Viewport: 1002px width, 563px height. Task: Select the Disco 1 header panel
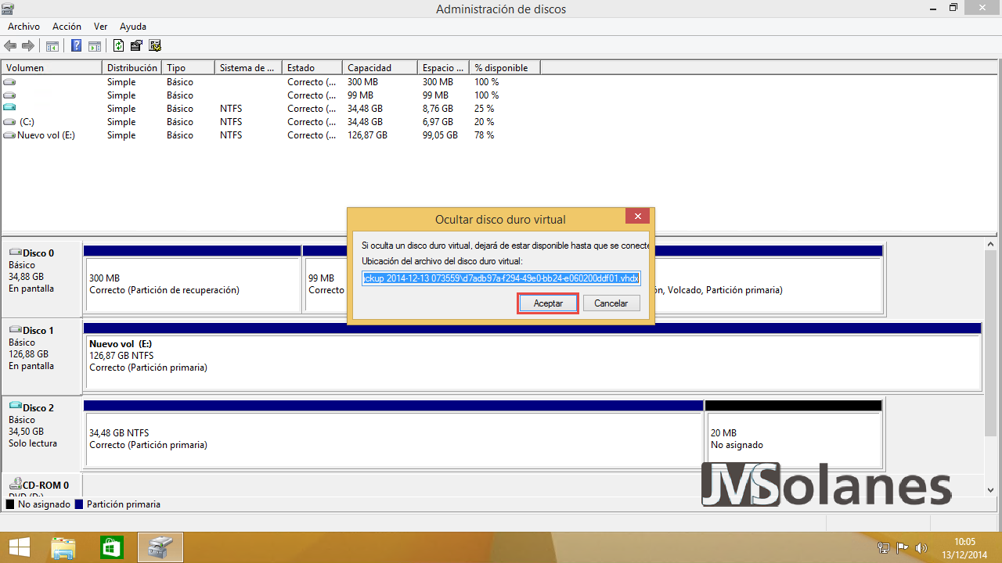[x=41, y=355]
